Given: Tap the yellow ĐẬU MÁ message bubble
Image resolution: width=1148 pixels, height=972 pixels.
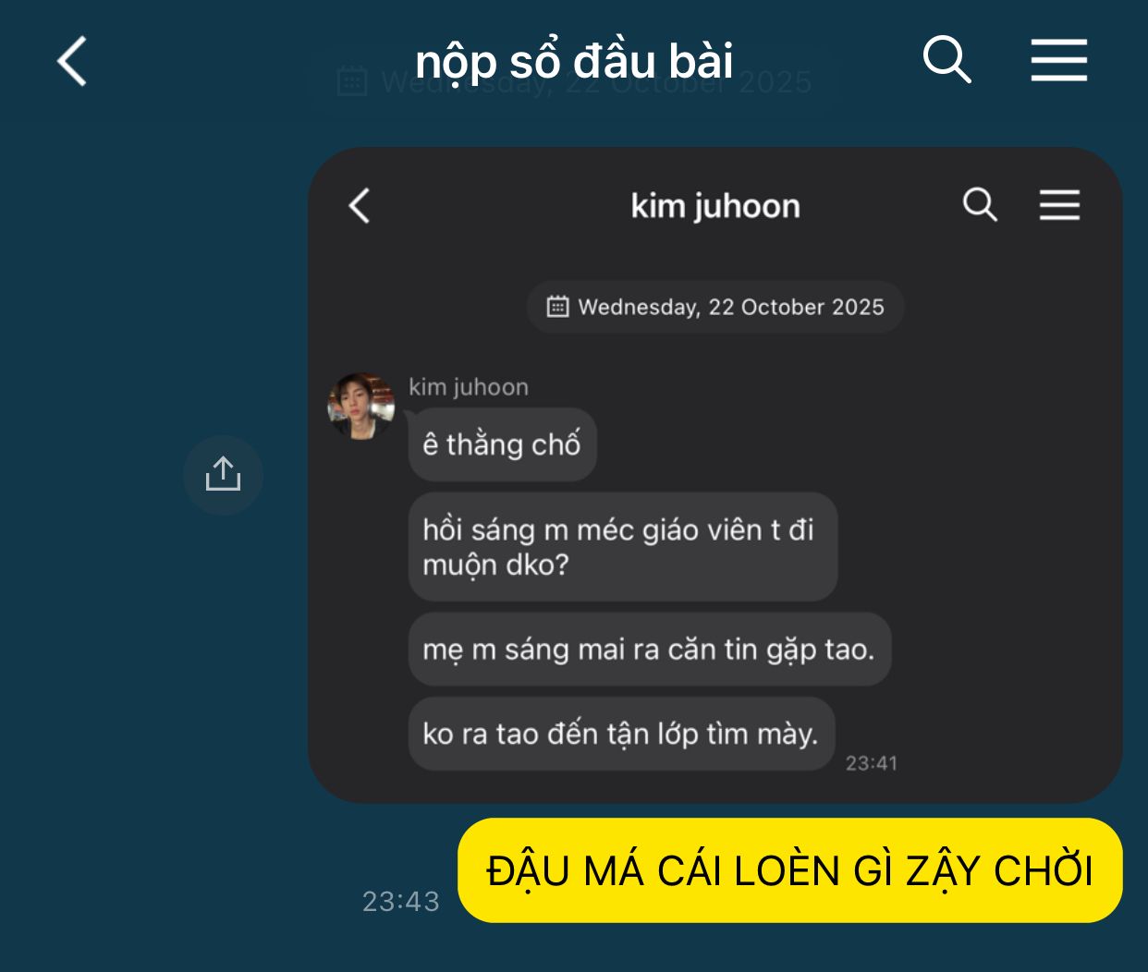Looking at the screenshot, I should click(x=790, y=870).
